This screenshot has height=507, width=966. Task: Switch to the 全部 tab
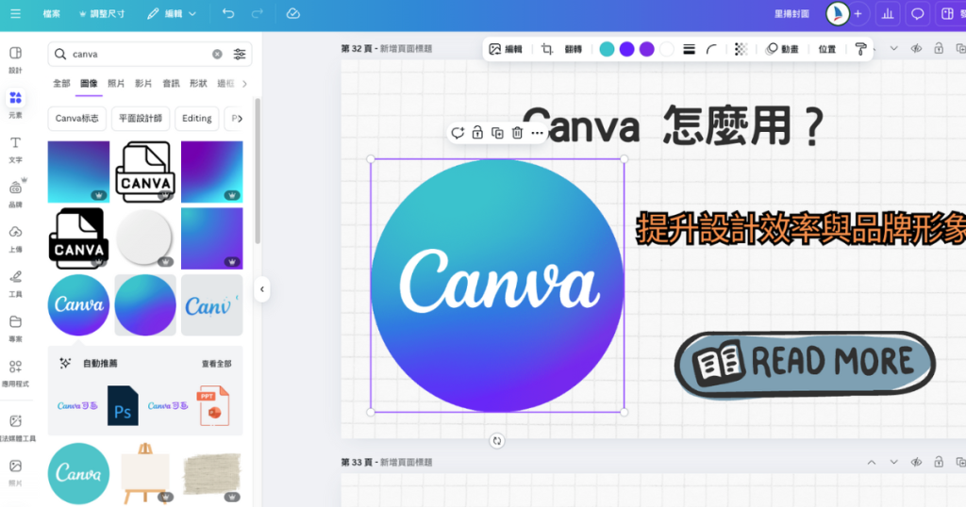pyautogui.click(x=61, y=83)
